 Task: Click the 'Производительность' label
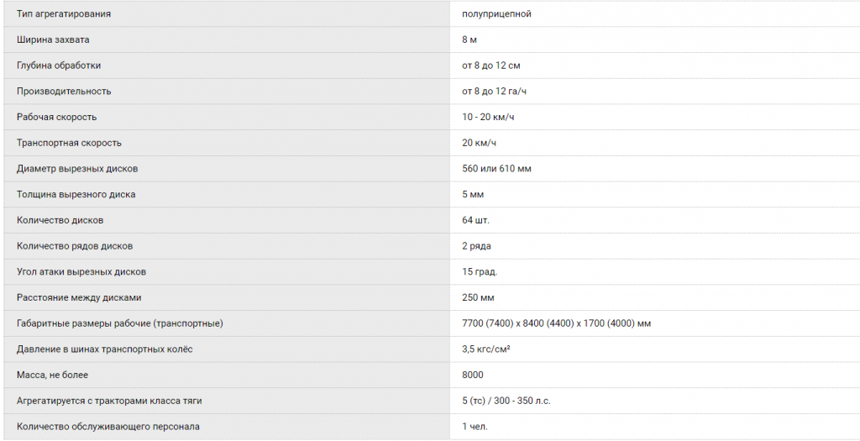coord(64,92)
